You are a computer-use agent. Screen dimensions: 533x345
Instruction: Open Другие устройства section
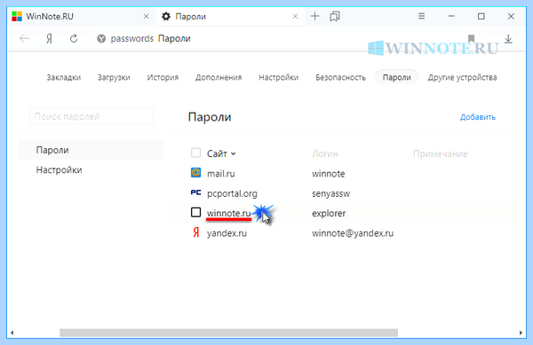pos(462,77)
